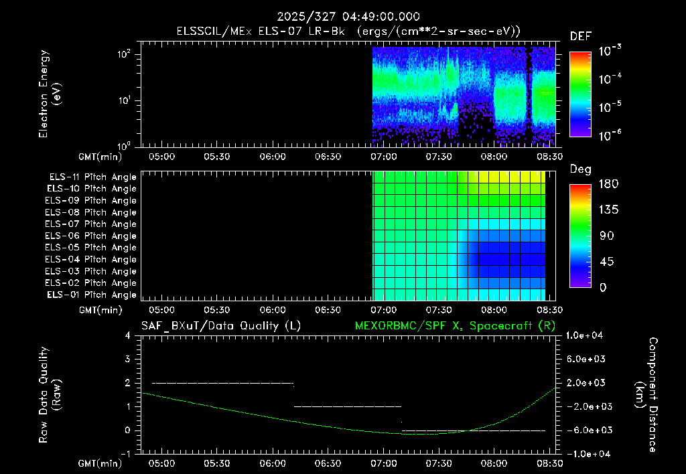Click the SAF_BXuT/Data Quality (L) title
The image size is (686, 474).
(221, 326)
